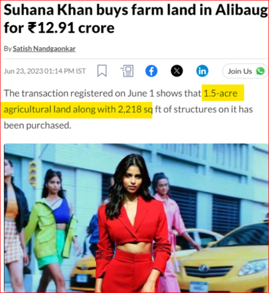Image resolution: width=269 pixels, height=293 pixels.
Task: Bookmark this article
Action: tap(102, 71)
